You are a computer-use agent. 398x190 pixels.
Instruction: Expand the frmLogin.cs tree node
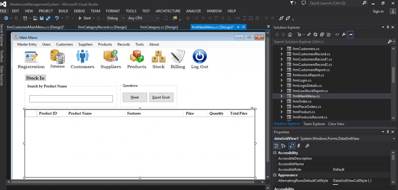[282, 80]
